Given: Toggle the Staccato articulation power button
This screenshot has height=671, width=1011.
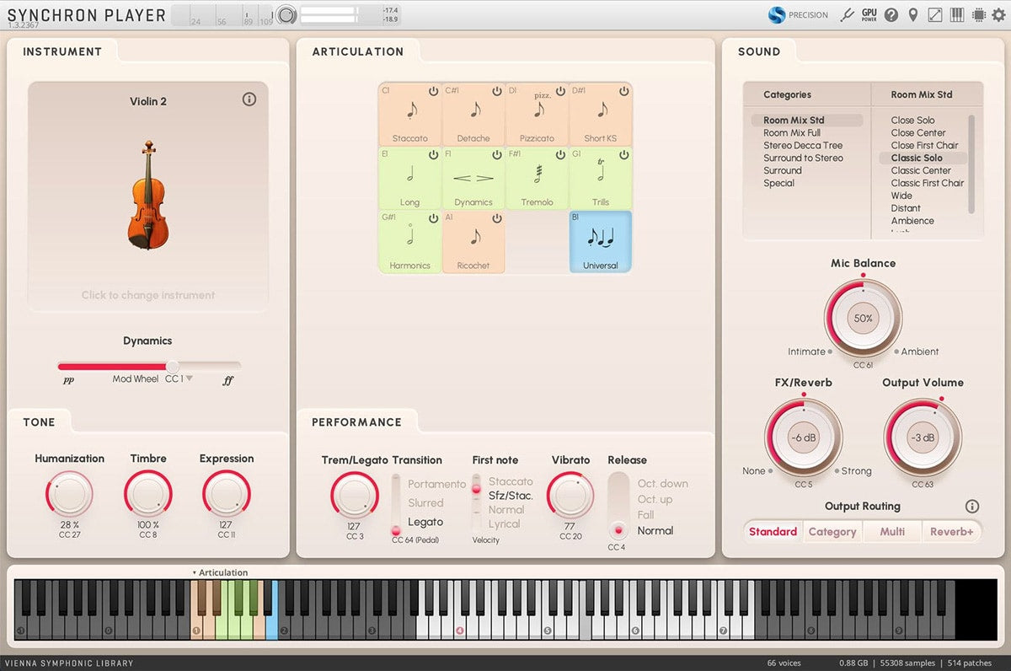Looking at the screenshot, I should click(433, 91).
